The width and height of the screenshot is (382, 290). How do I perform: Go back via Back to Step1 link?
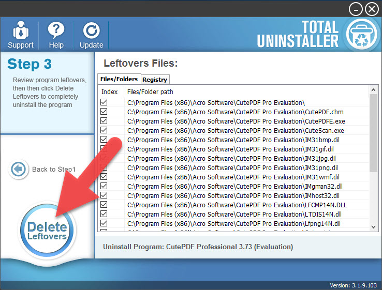[x=54, y=169]
